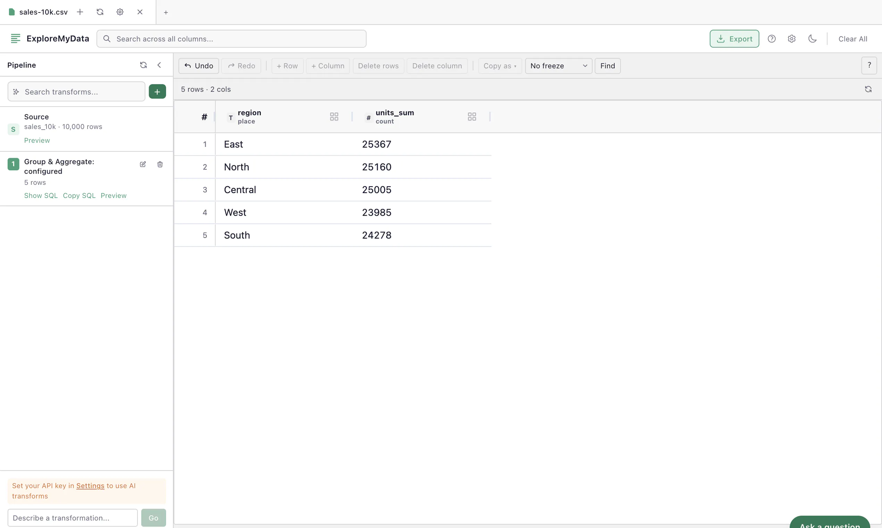Image resolution: width=882 pixels, height=528 pixels.
Task: Refresh the data grid view
Action: (x=868, y=89)
